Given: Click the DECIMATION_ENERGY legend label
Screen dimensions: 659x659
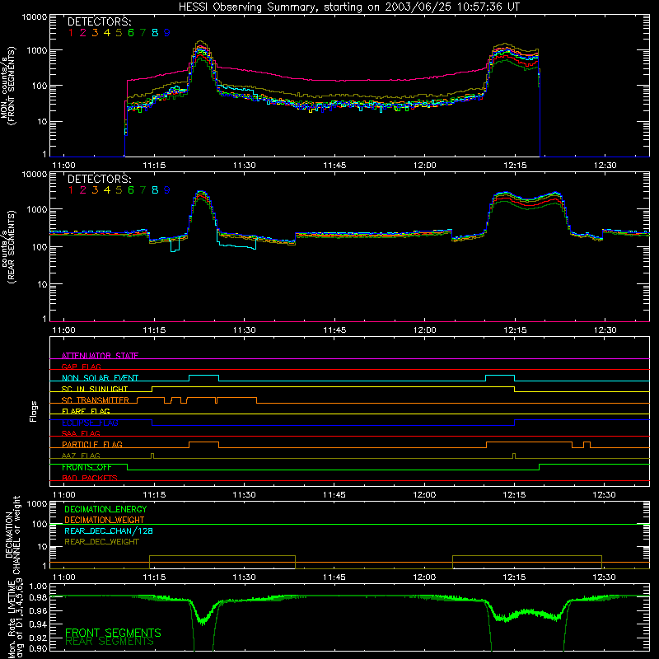Looking at the screenshot, I should point(105,509).
